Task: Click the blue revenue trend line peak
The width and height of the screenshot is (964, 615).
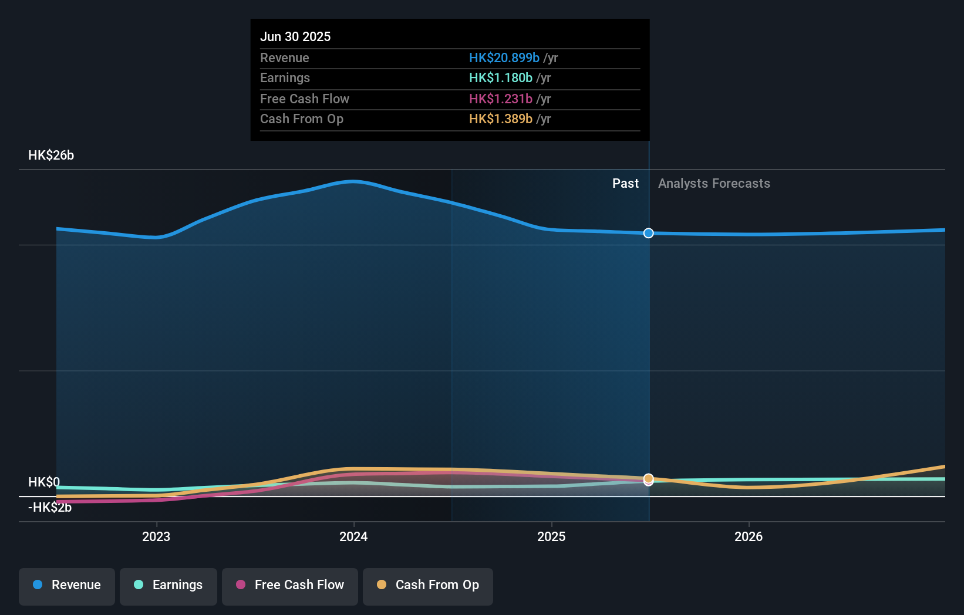Action: pos(353,181)
